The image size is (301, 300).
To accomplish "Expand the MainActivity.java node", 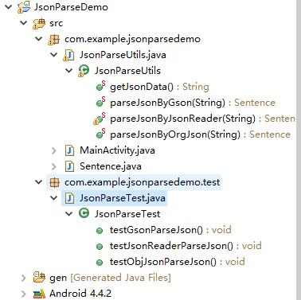I will 54,150.
